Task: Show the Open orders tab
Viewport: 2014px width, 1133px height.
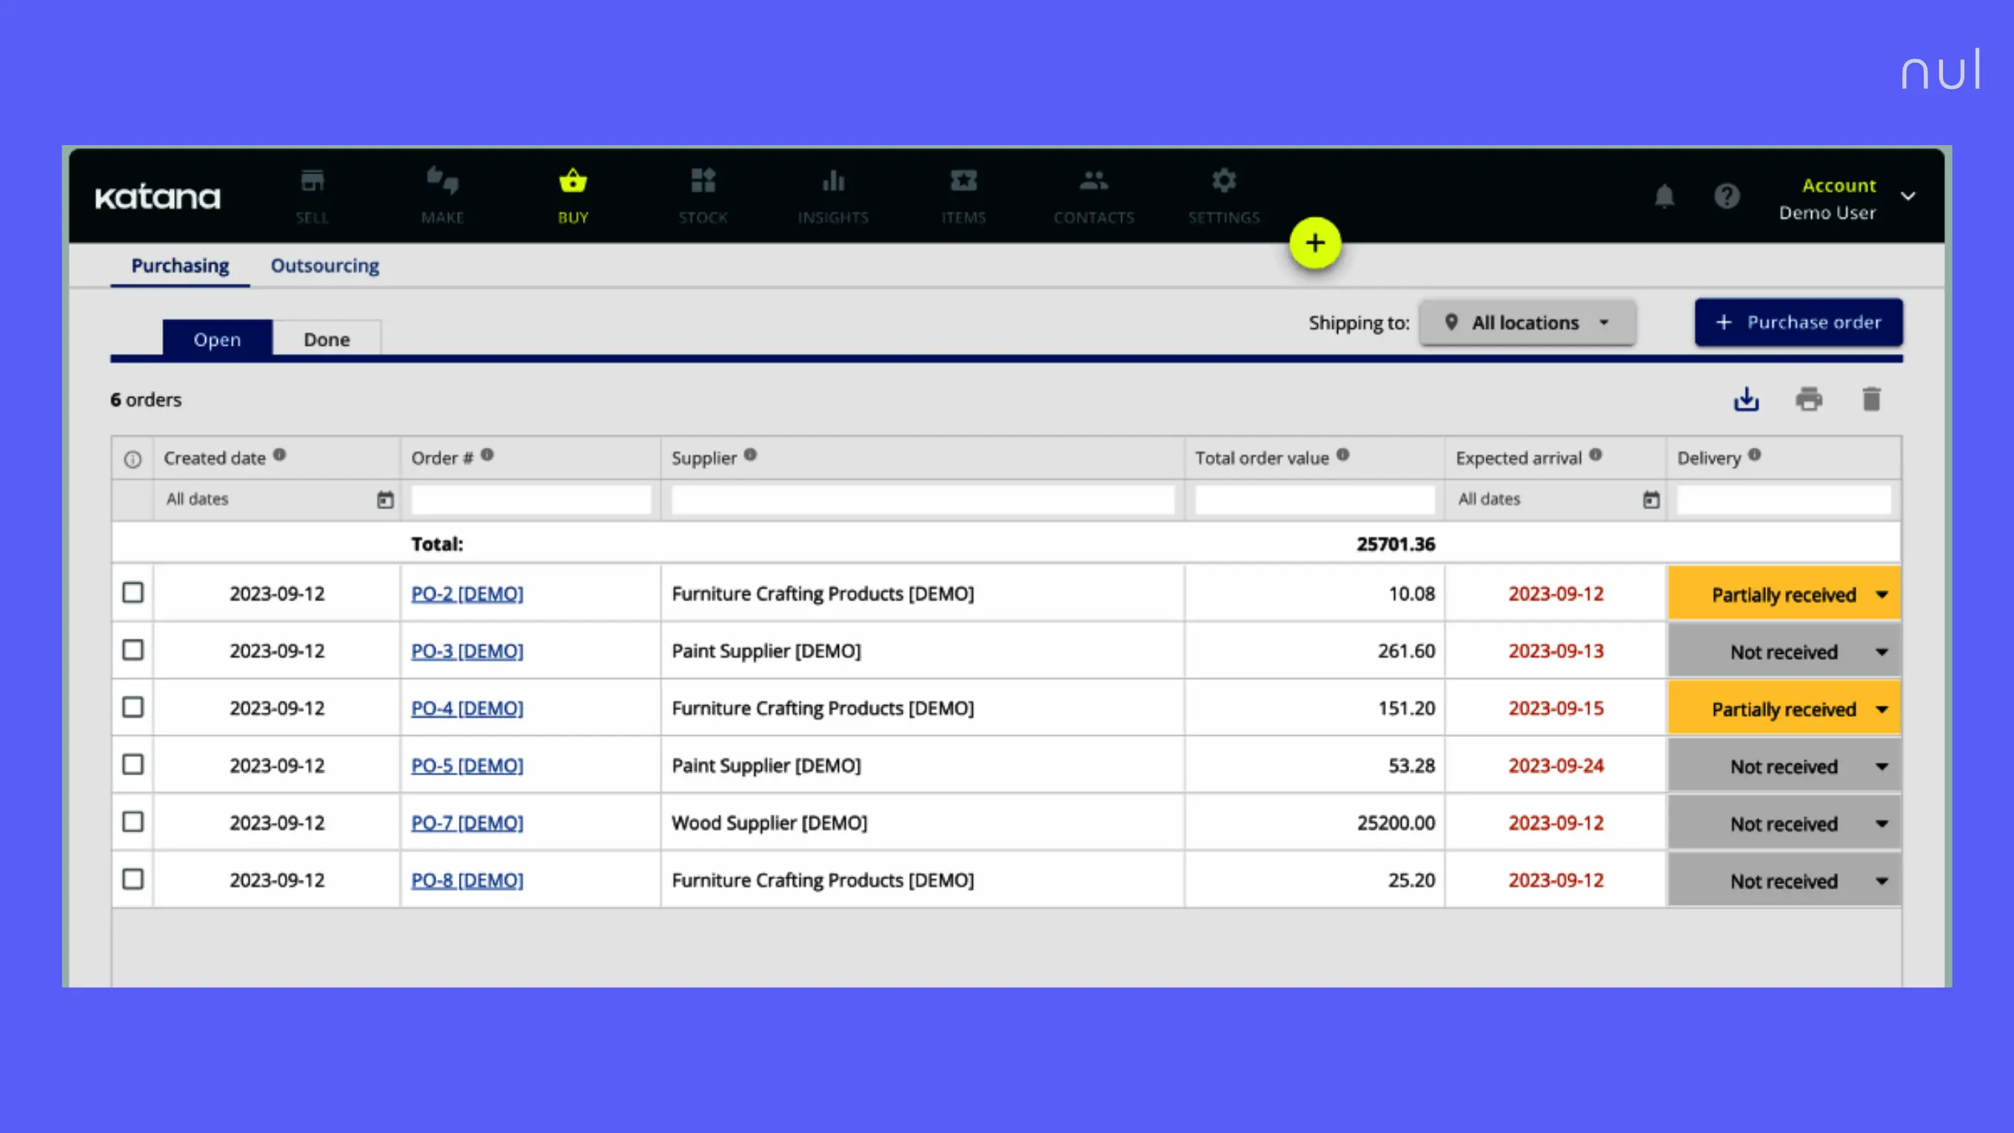Action: click(218, 339)
